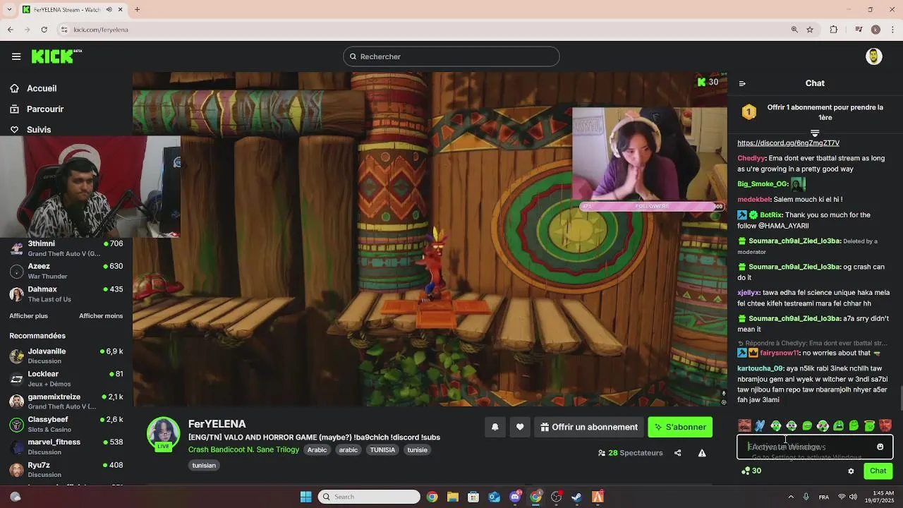Viewport: 903px width, 508px height.
Task: Click the TUNISIA tag
Action: pos(382,450)
